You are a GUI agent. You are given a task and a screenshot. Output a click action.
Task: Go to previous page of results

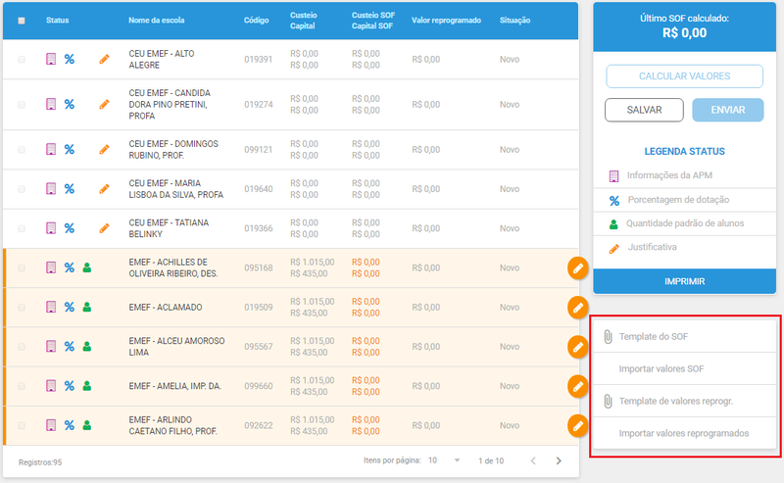coord(533,460)
